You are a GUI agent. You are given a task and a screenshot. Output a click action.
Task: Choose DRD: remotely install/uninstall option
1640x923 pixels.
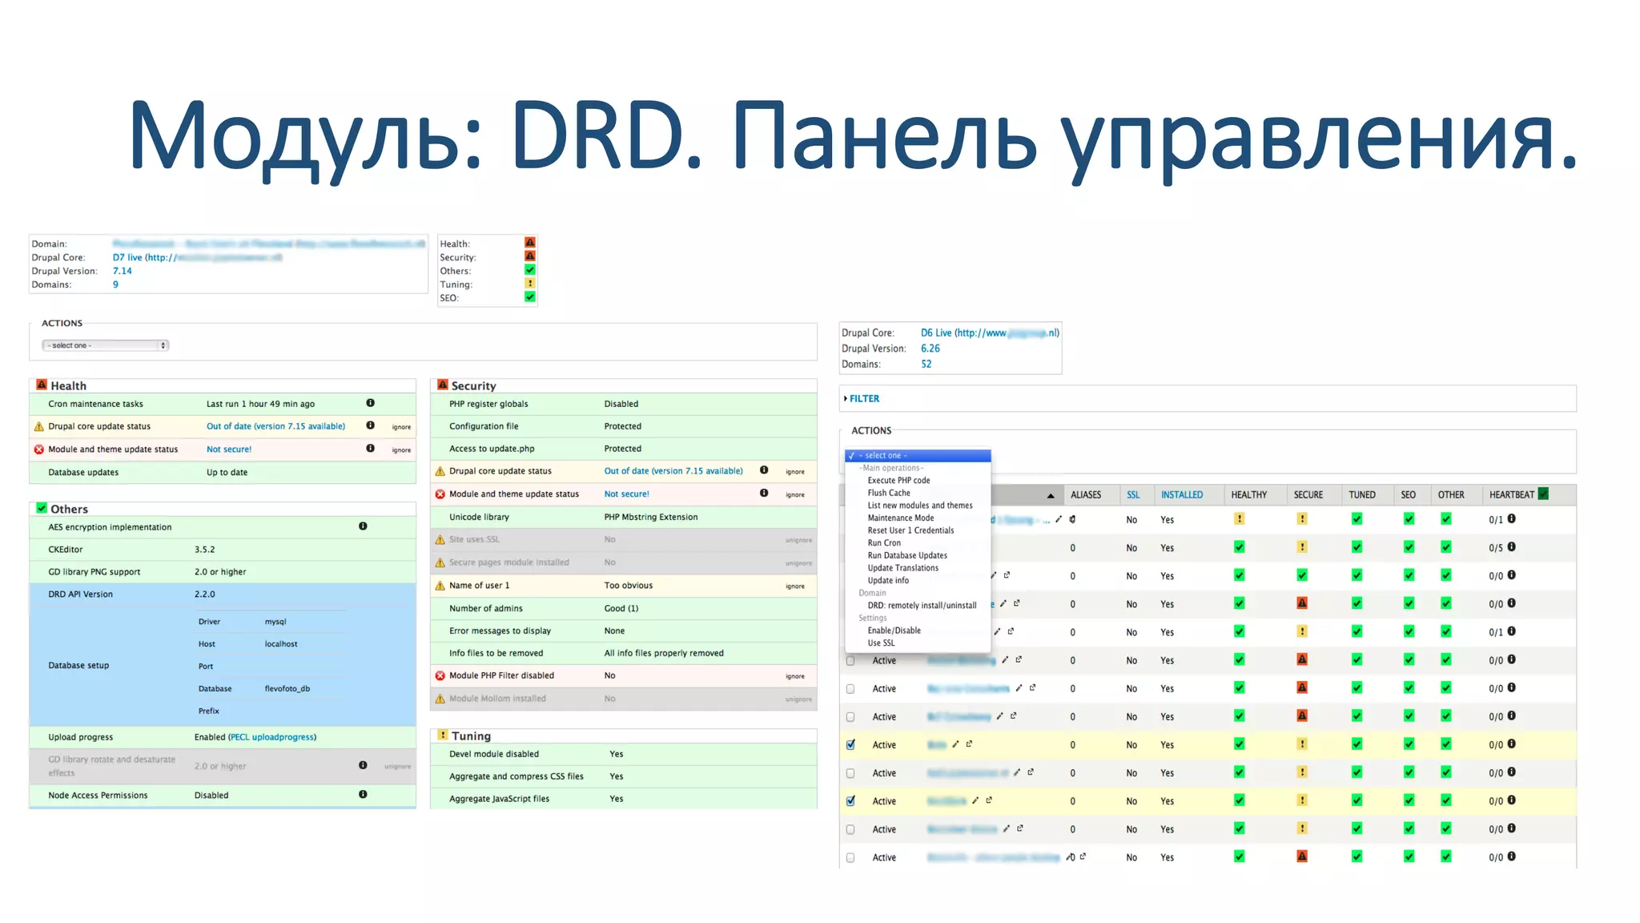pyautogui.click(x=922, y=605)
